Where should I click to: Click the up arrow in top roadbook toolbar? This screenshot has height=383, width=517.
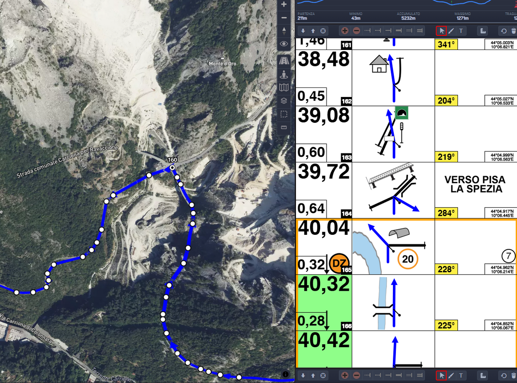tap(313, 31)
